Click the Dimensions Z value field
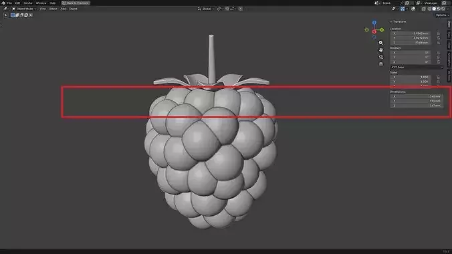The width and height of the screenshot is (452, 254). 417,106
